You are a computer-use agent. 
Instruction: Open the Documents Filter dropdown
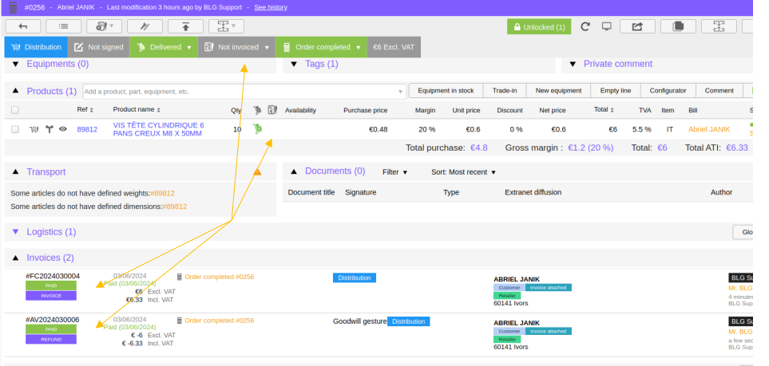[395, 172]
